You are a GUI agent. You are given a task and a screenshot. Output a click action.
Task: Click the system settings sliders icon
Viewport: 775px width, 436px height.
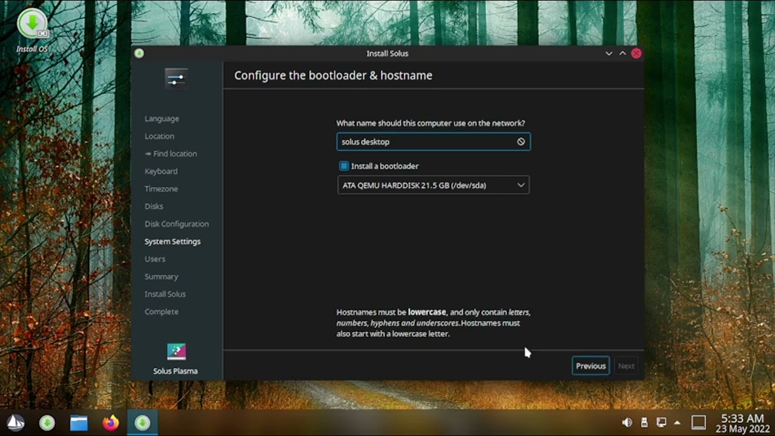176,79
